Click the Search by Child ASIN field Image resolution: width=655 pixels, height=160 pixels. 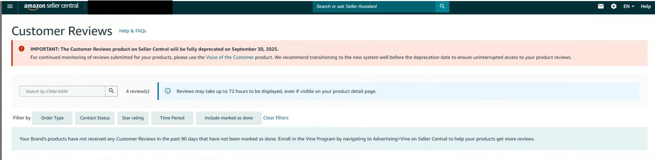pos(63,91)
